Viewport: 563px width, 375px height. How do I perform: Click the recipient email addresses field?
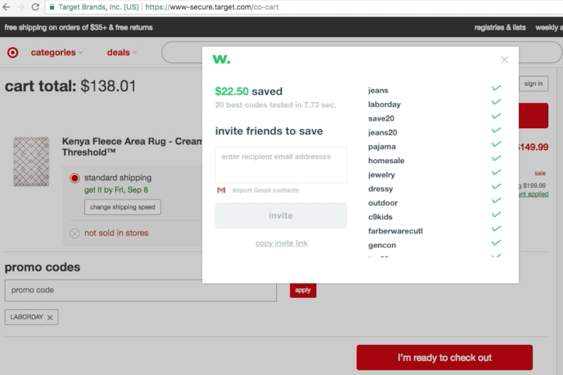pyautogui.click(x=281, y=165)
